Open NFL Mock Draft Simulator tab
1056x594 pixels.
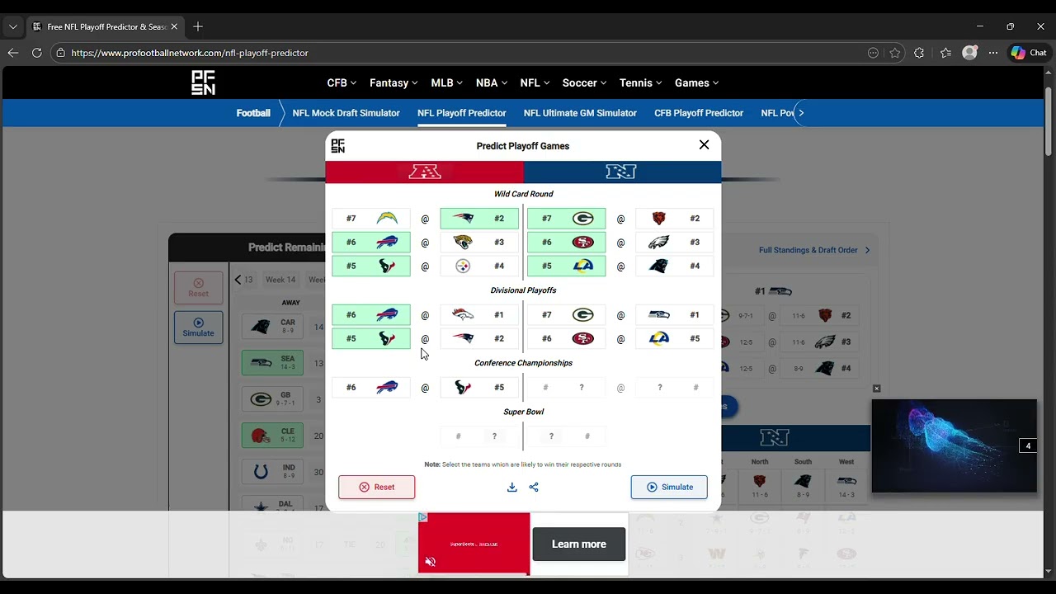[x=346, y=113]
